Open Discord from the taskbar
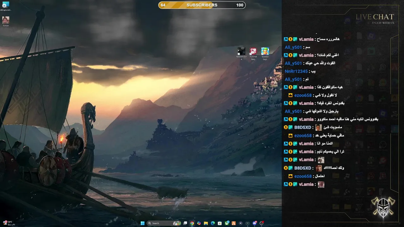Image resolution: width=404 pixels, height=227 pixels. pos(255,223)
